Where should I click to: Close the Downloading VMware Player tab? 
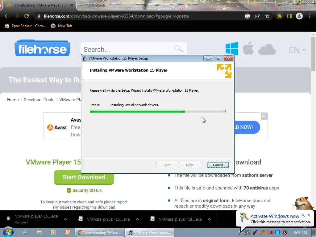click(x=72, y=5)
